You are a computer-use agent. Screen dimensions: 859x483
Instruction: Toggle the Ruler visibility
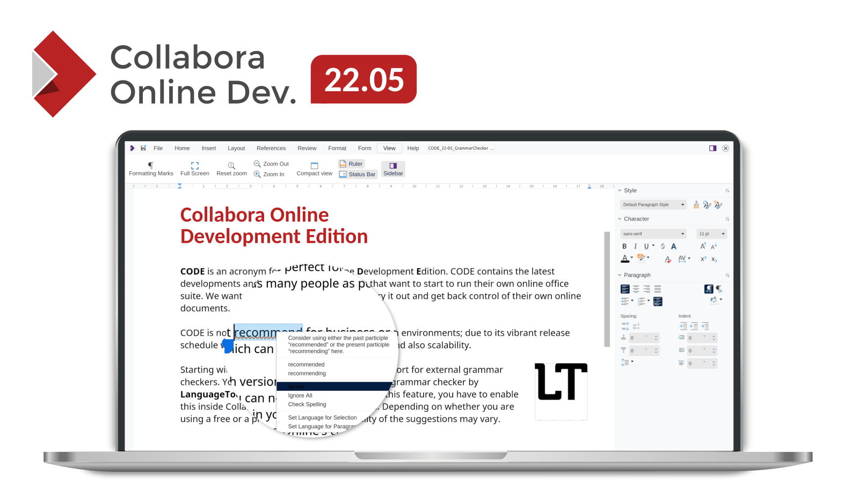(351, 164)
